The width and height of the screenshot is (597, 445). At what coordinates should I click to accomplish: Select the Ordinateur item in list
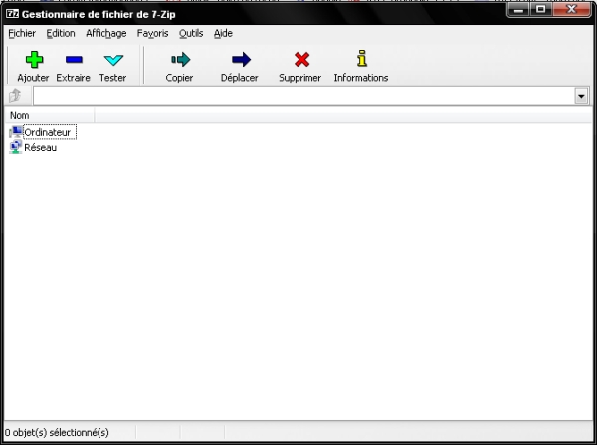pos(47,132)
